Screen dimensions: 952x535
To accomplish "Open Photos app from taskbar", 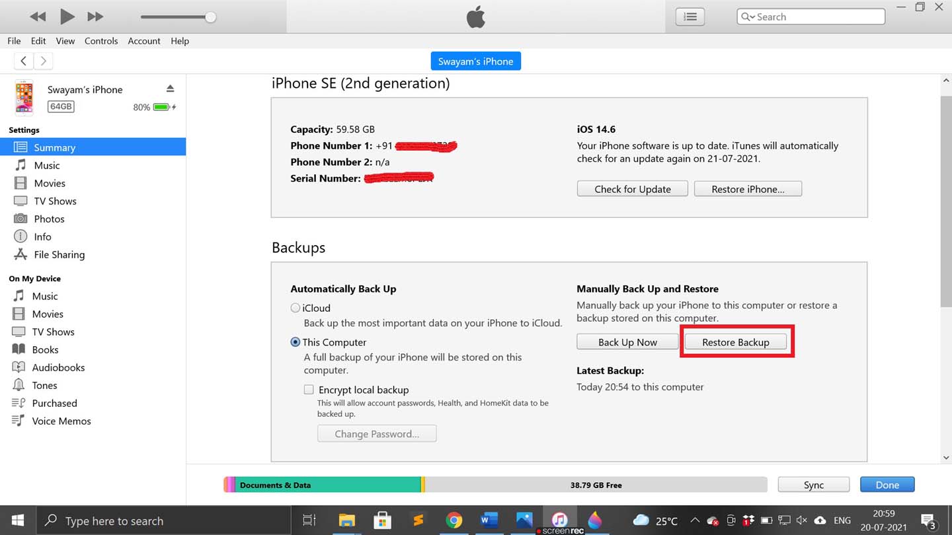I will [525, 520].
